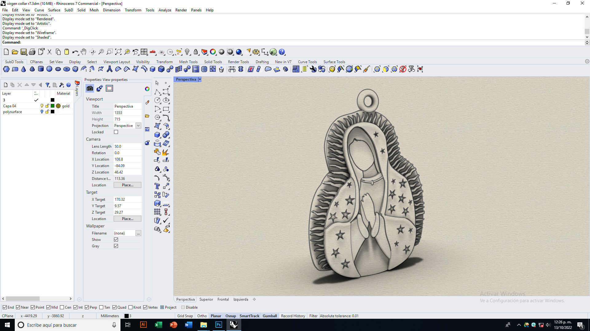Toggle the Wallpaper Show checkbox

[116, 240]
